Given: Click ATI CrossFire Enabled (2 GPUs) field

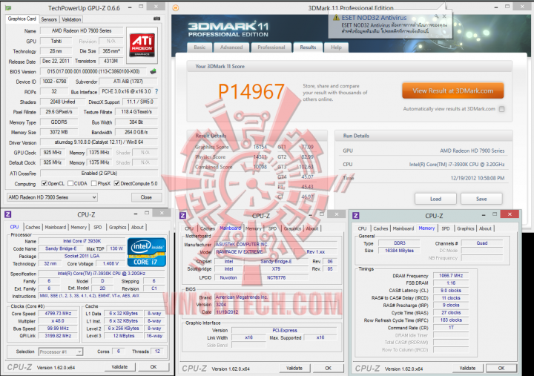Looking at the screenshot, I should [x=99, y=173].
